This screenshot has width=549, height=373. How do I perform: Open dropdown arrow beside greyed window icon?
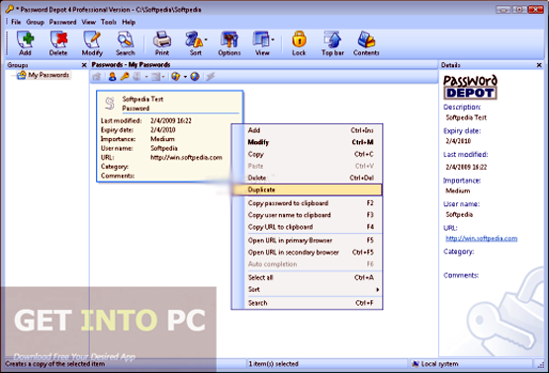(x=163, y=77)
